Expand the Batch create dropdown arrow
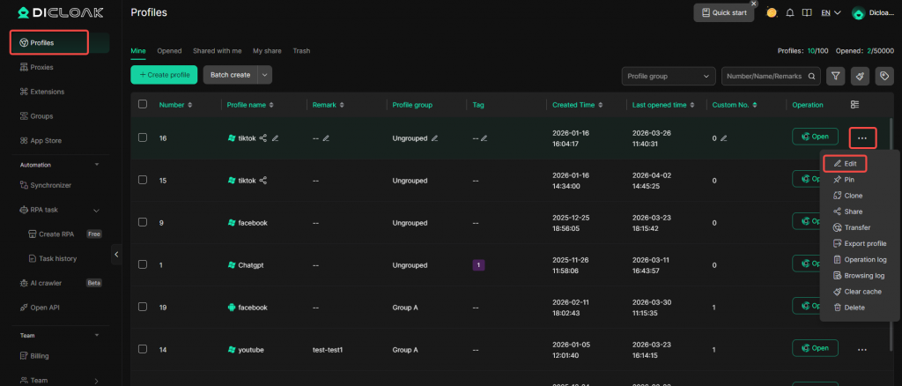Viewport: 902px width, 386px height. click(265, 75)
